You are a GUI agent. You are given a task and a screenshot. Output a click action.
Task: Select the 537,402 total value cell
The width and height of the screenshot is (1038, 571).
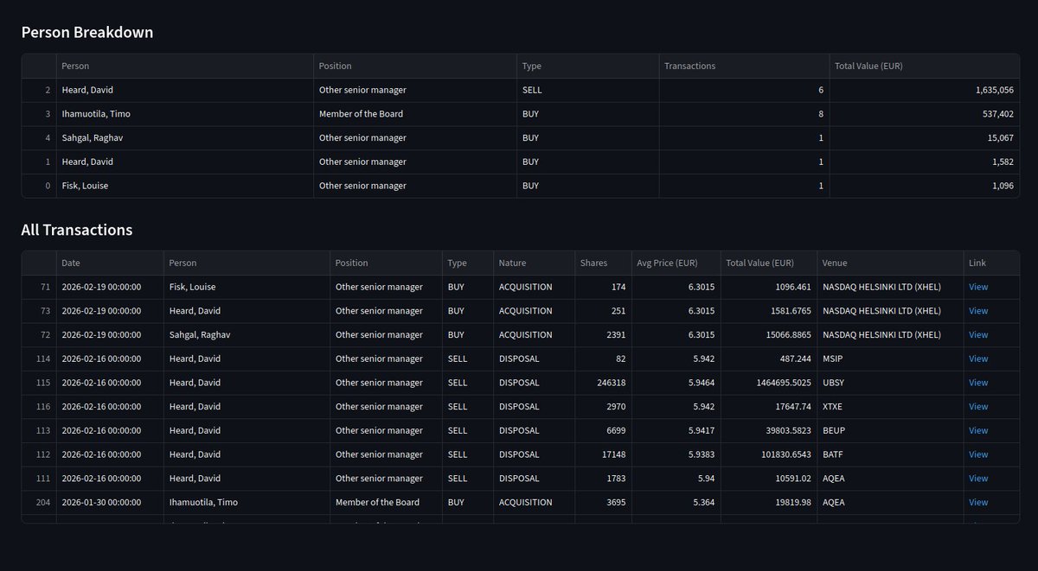[924, 114]
